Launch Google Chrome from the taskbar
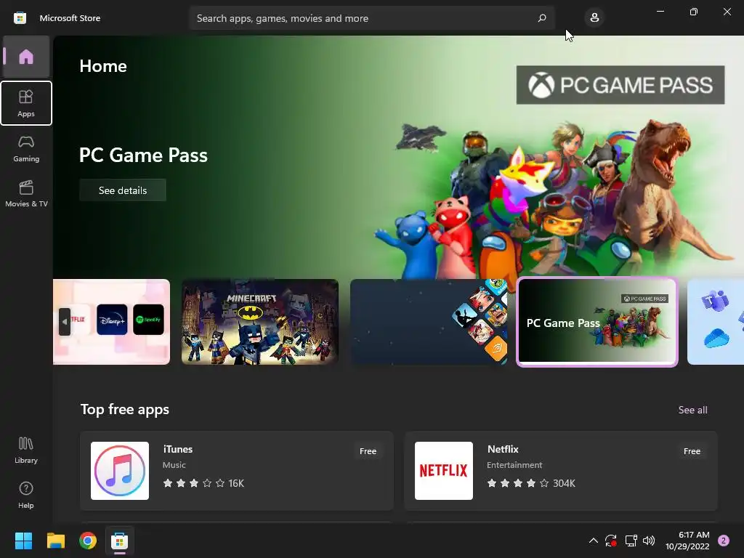 pos(88,541)
